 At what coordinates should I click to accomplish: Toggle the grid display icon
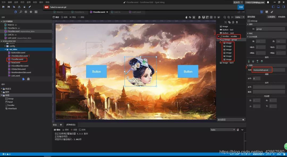(211, 17)
